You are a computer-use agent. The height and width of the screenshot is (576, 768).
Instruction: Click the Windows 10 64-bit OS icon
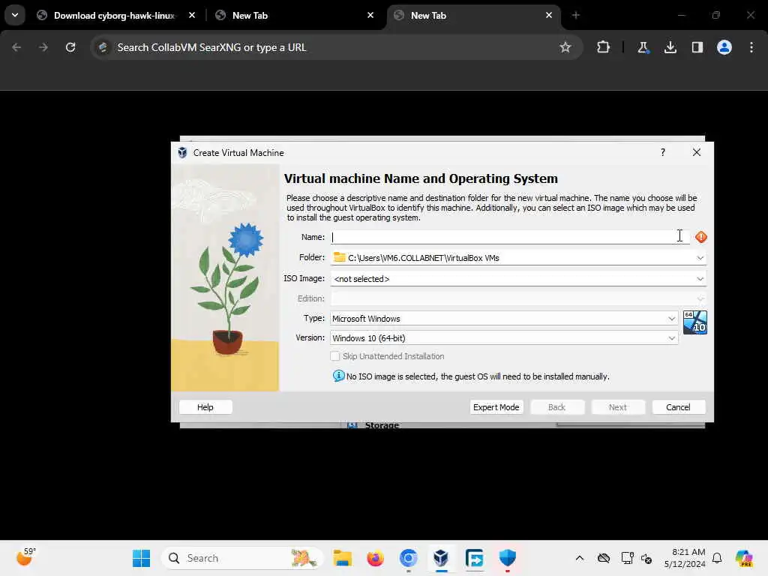695,322
